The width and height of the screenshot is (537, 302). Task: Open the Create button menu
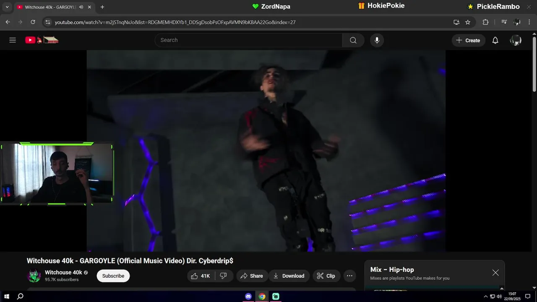469,40
